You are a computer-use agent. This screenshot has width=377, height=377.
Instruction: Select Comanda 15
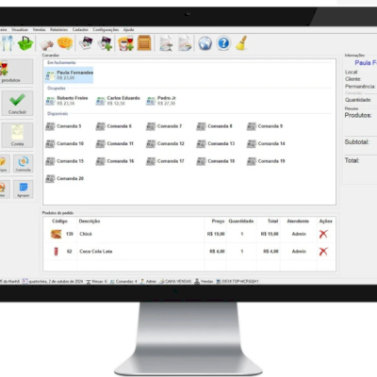coord(65,161)
